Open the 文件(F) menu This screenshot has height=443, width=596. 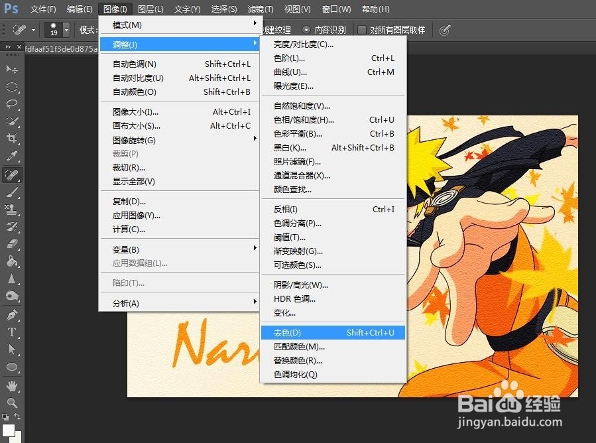[x=43, y=9]
